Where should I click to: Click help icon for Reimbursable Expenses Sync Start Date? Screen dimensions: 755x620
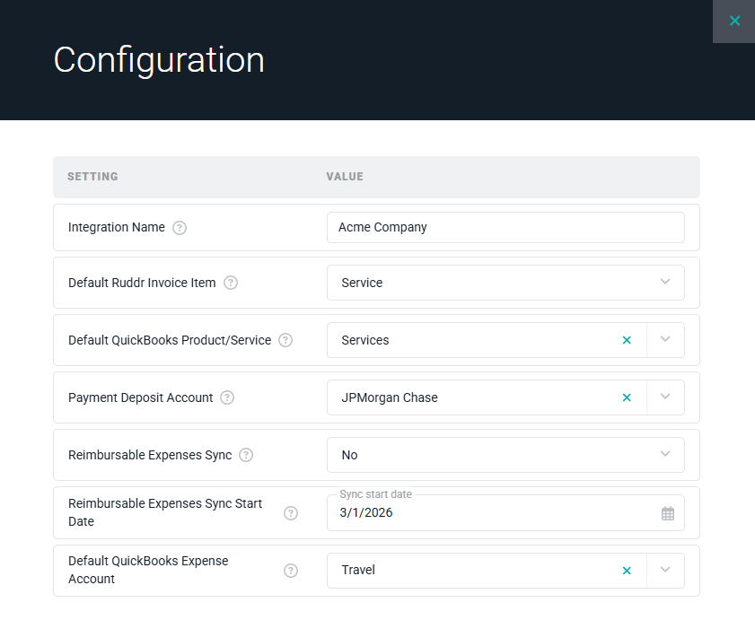click(x=291, y=513)
